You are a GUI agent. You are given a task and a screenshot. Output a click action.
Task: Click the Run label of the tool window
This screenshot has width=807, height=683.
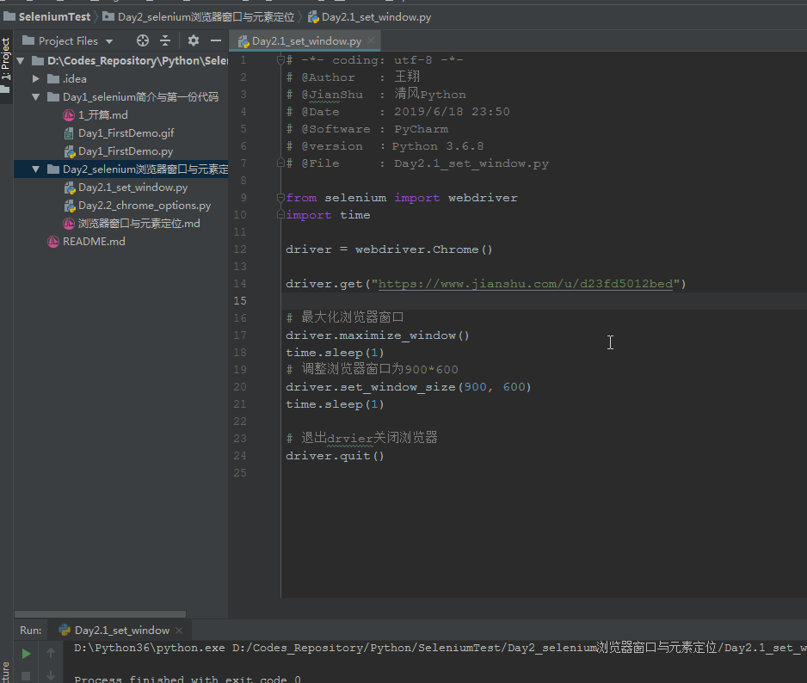pyautogui.click(x=31, y=630)
